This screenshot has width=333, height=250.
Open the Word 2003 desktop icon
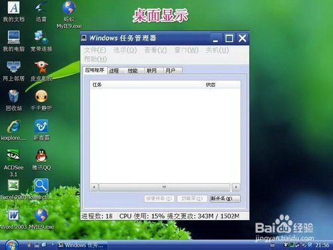(x=14, y=219)
